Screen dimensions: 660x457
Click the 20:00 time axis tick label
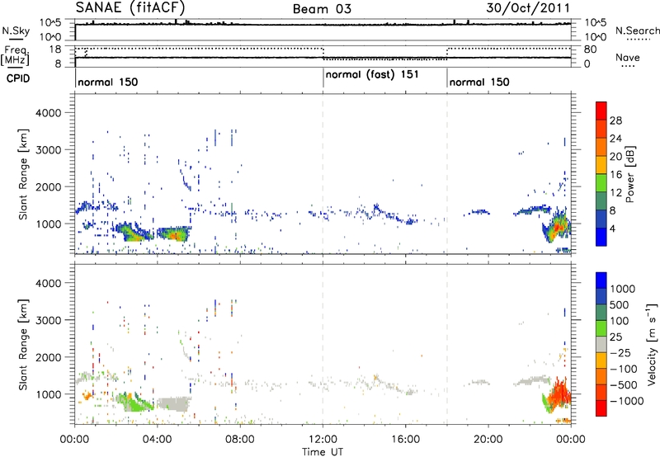488,439
